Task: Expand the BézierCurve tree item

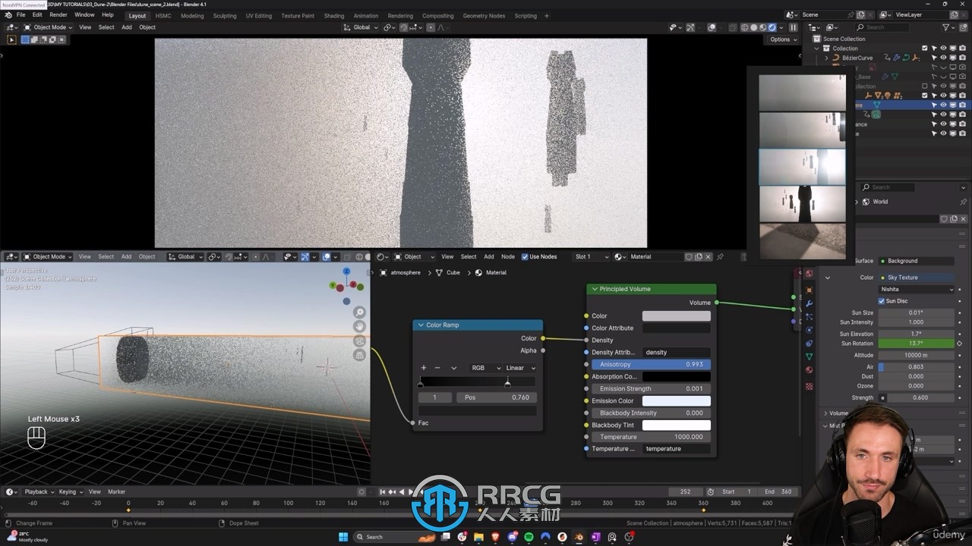Action: coord(826,58)
